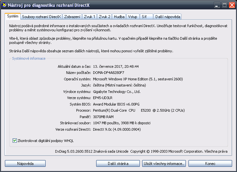This screenshot has width=237, height=172.
Task: Click the Gigabyte Technology Co., Ltd. value
Action: 117,92
